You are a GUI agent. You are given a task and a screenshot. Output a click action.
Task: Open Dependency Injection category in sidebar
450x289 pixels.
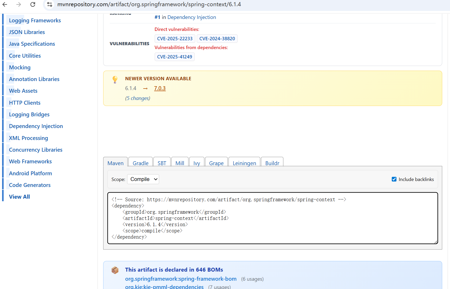36,126
